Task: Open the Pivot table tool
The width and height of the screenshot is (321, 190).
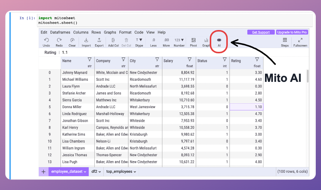Action: 193,40
